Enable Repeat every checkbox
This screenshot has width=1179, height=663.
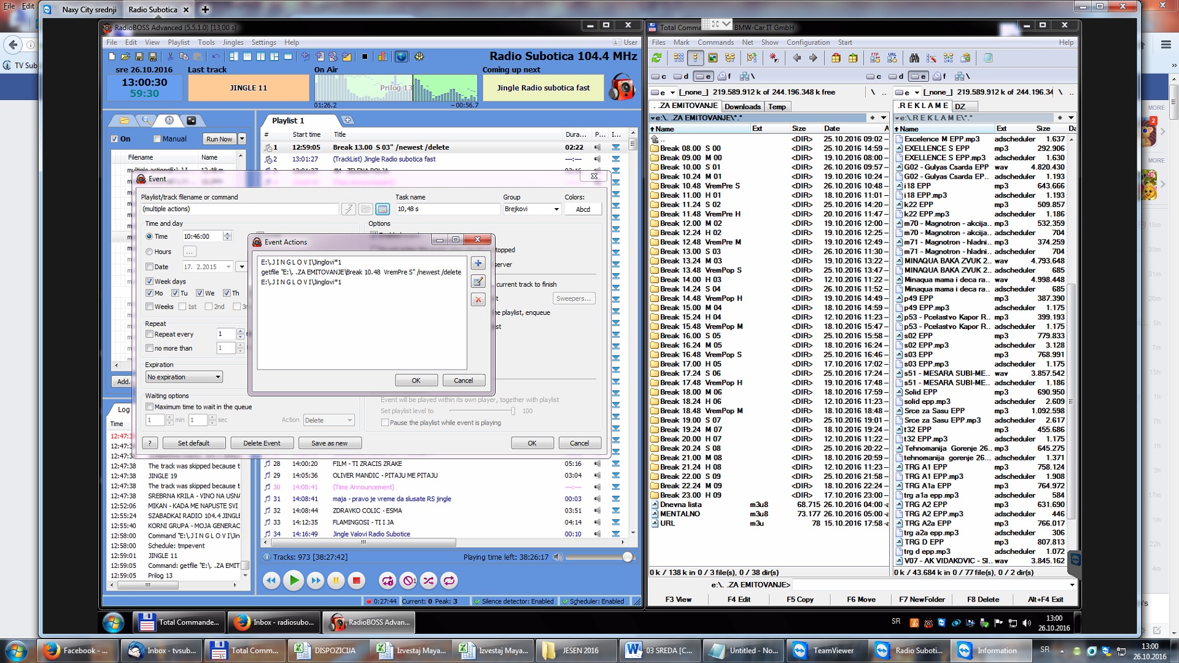tap(149, 334)
